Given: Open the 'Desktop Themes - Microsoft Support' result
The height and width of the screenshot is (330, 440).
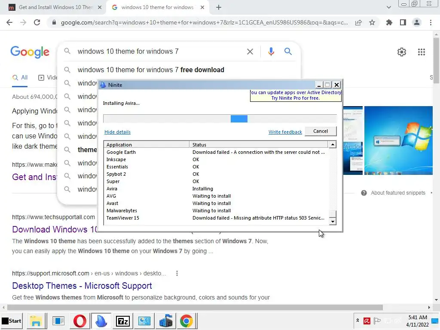Looking at the screenshot, I should pos(82,286).
